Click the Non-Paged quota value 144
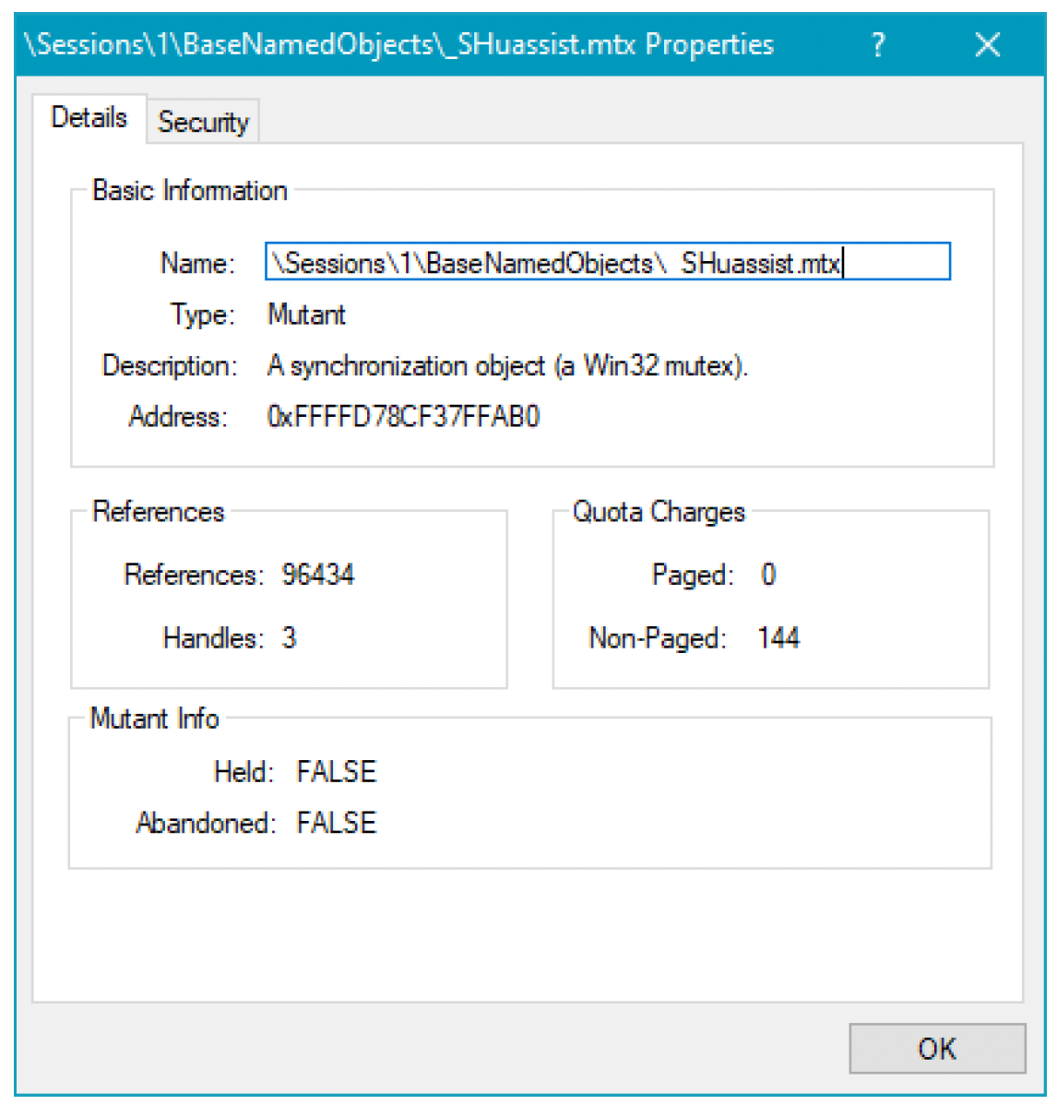 click(x=778, y=637)
